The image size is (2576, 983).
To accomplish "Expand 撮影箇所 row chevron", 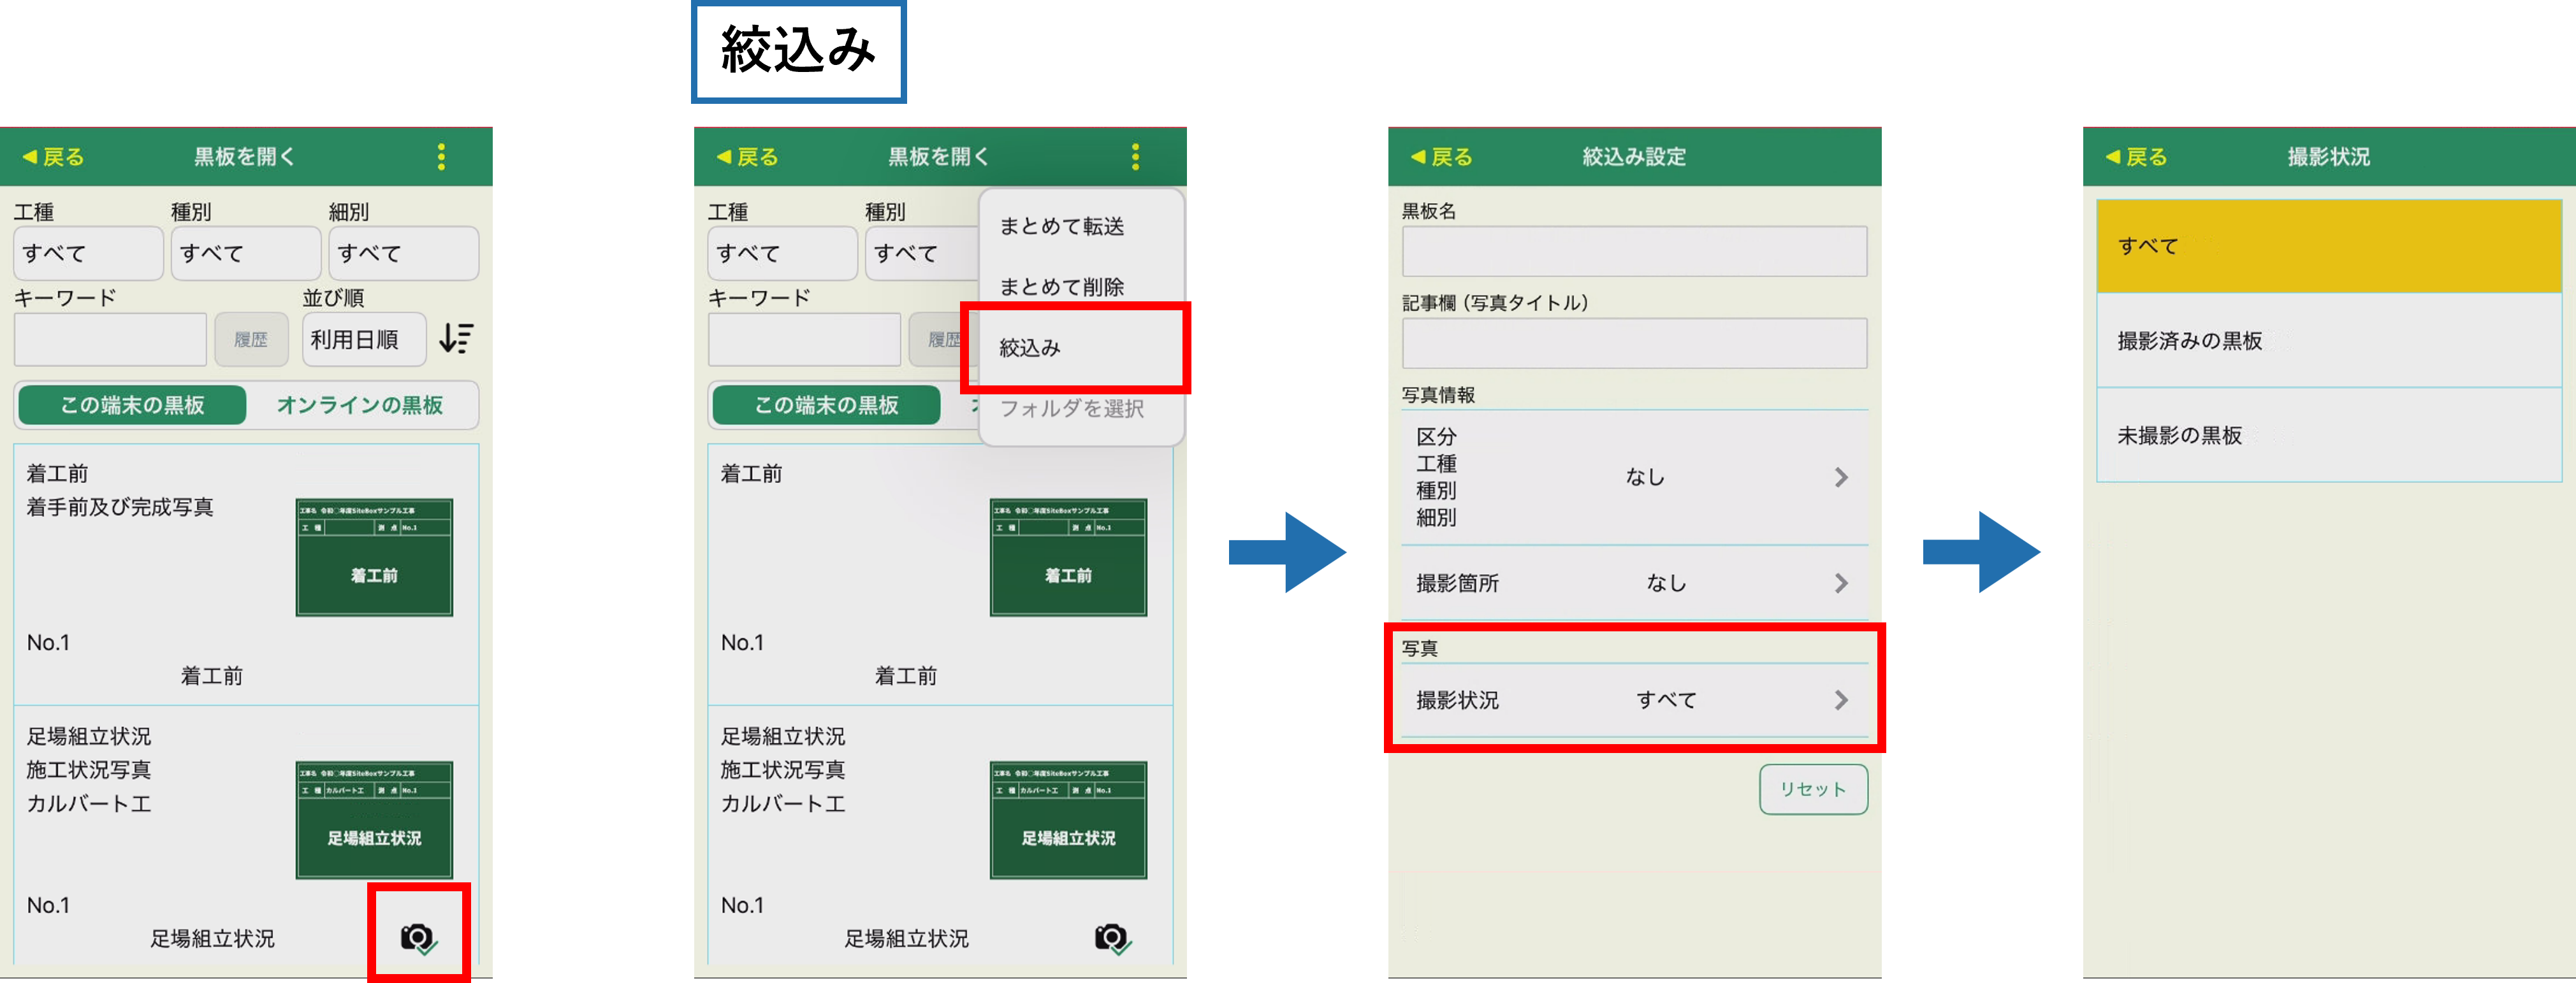I will click(x=1841, y=584).
